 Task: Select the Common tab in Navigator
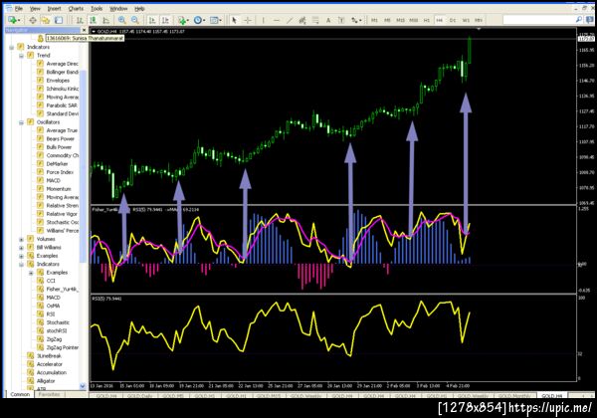pyautogui.click(x=20, y=394)
